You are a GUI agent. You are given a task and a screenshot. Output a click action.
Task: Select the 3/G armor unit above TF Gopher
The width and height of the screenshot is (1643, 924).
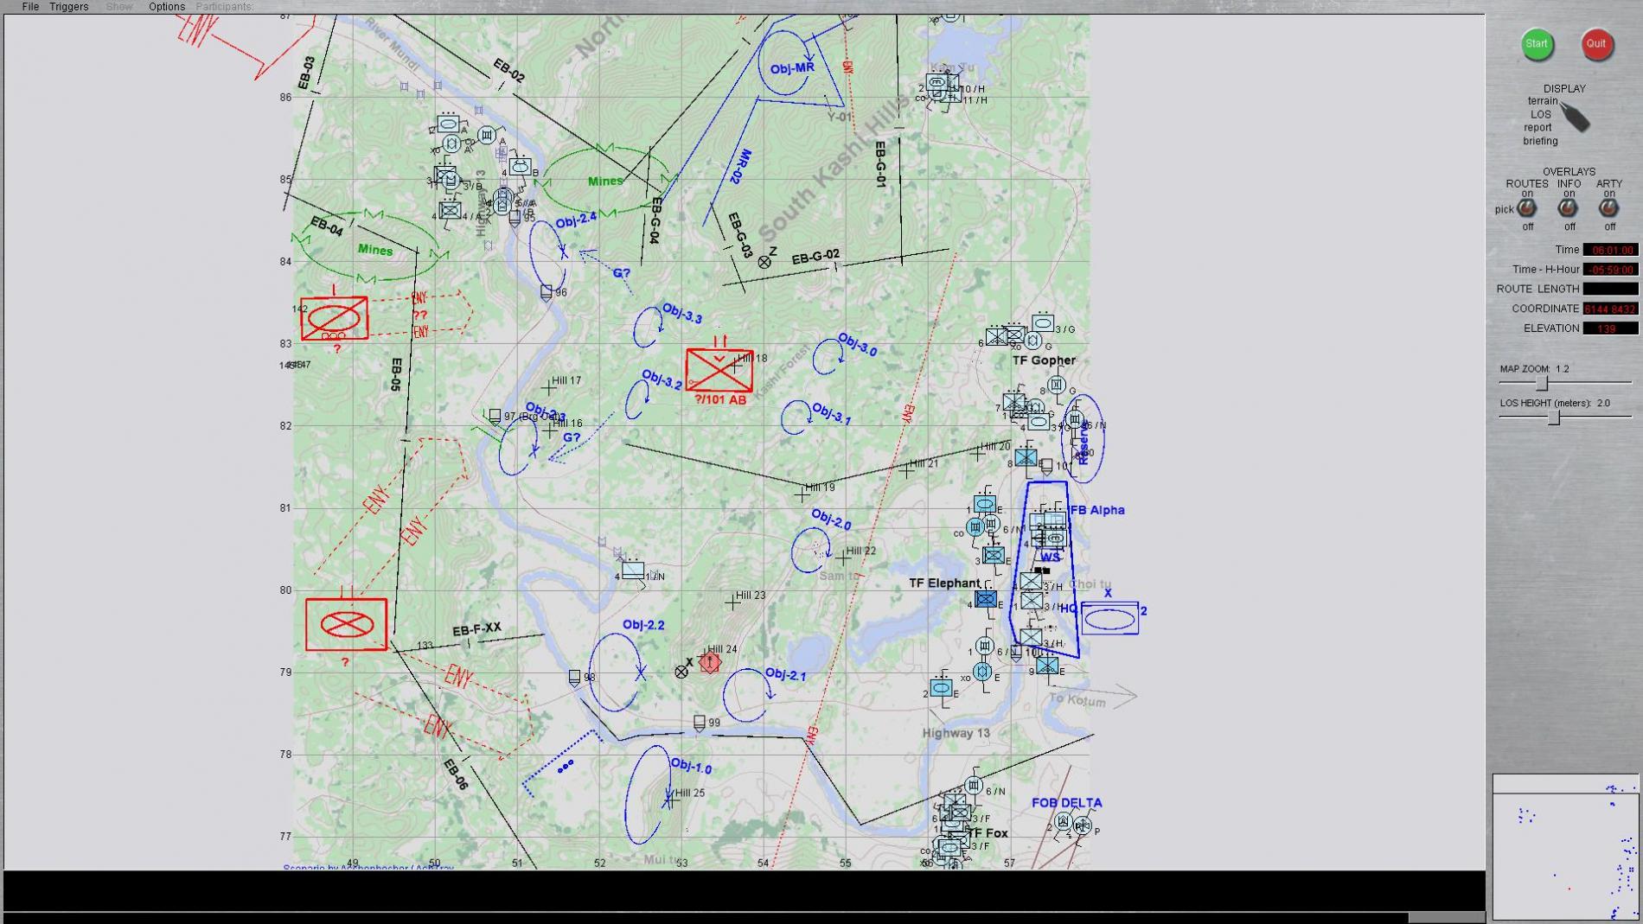1043,324
